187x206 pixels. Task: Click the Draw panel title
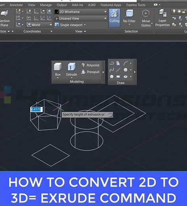pyautogui.click(x=120, y=83)
